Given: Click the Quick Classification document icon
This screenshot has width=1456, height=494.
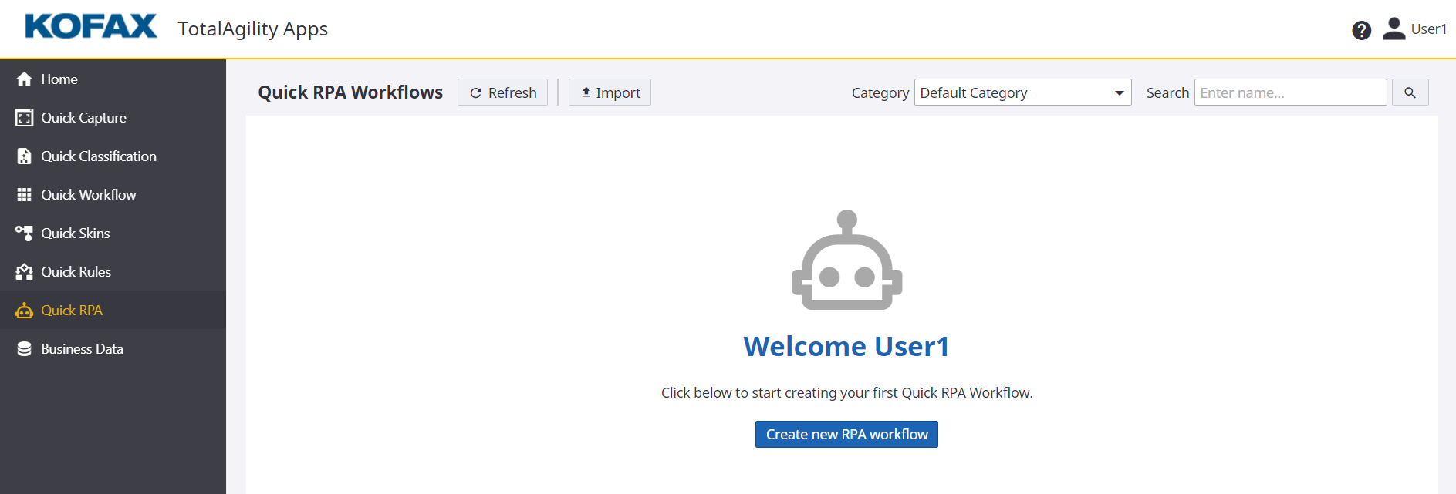Looking at the screenshot, I should point(25,156).
